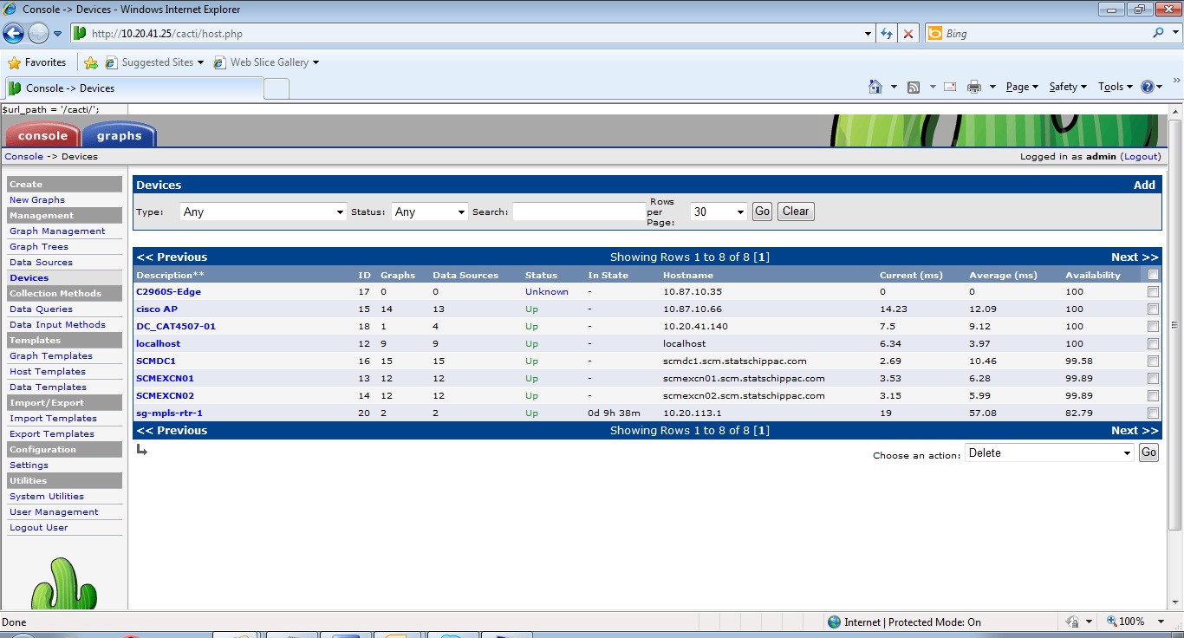This screenshot has height=638, width=1184.
Task: Click the Console breadcrumb link
Action: tap(24, 157)
